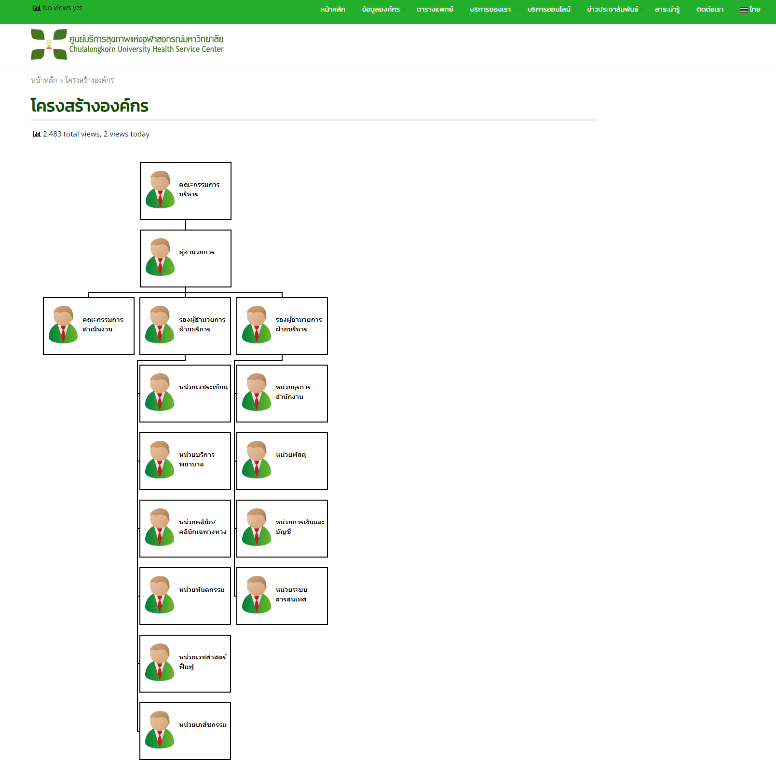Click person icon in หน่วยเภสัชกรรม box
The image size is (776, 777).
160,730
